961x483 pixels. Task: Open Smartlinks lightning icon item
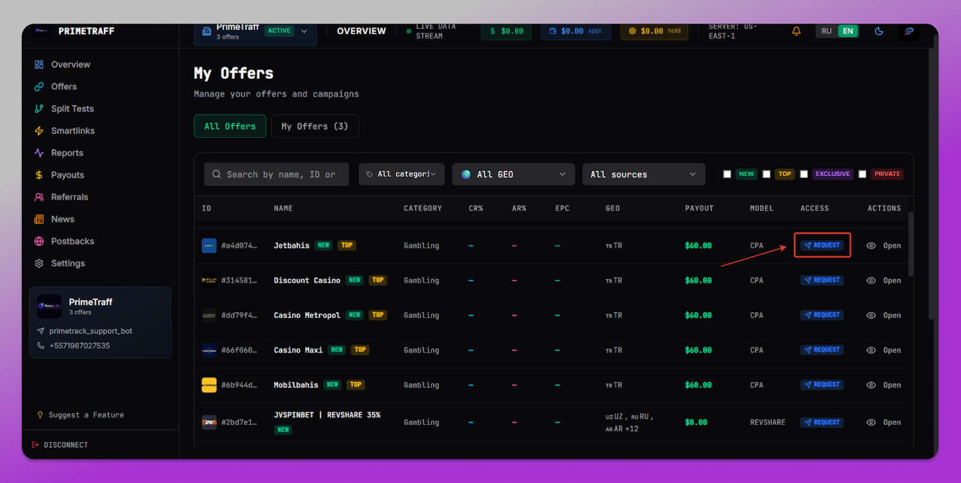pyautogui.click(x=64, y=131)
